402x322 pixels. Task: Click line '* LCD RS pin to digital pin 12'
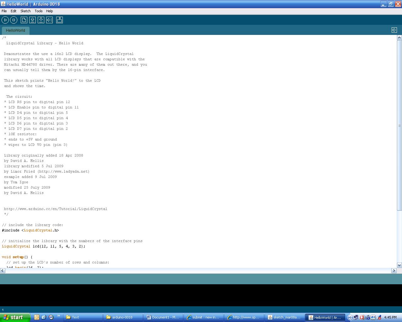pos(37,102)
